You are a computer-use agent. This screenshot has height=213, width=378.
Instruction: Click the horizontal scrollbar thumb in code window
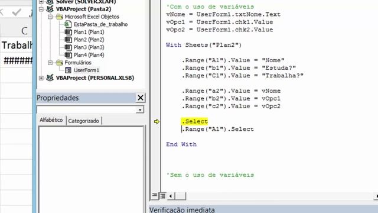180,196
